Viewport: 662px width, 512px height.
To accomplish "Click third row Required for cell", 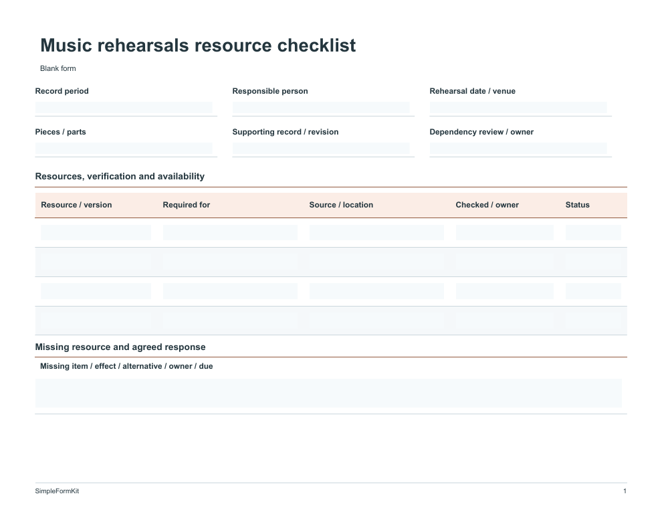I will pyautogui.click(x=230, y=291).
